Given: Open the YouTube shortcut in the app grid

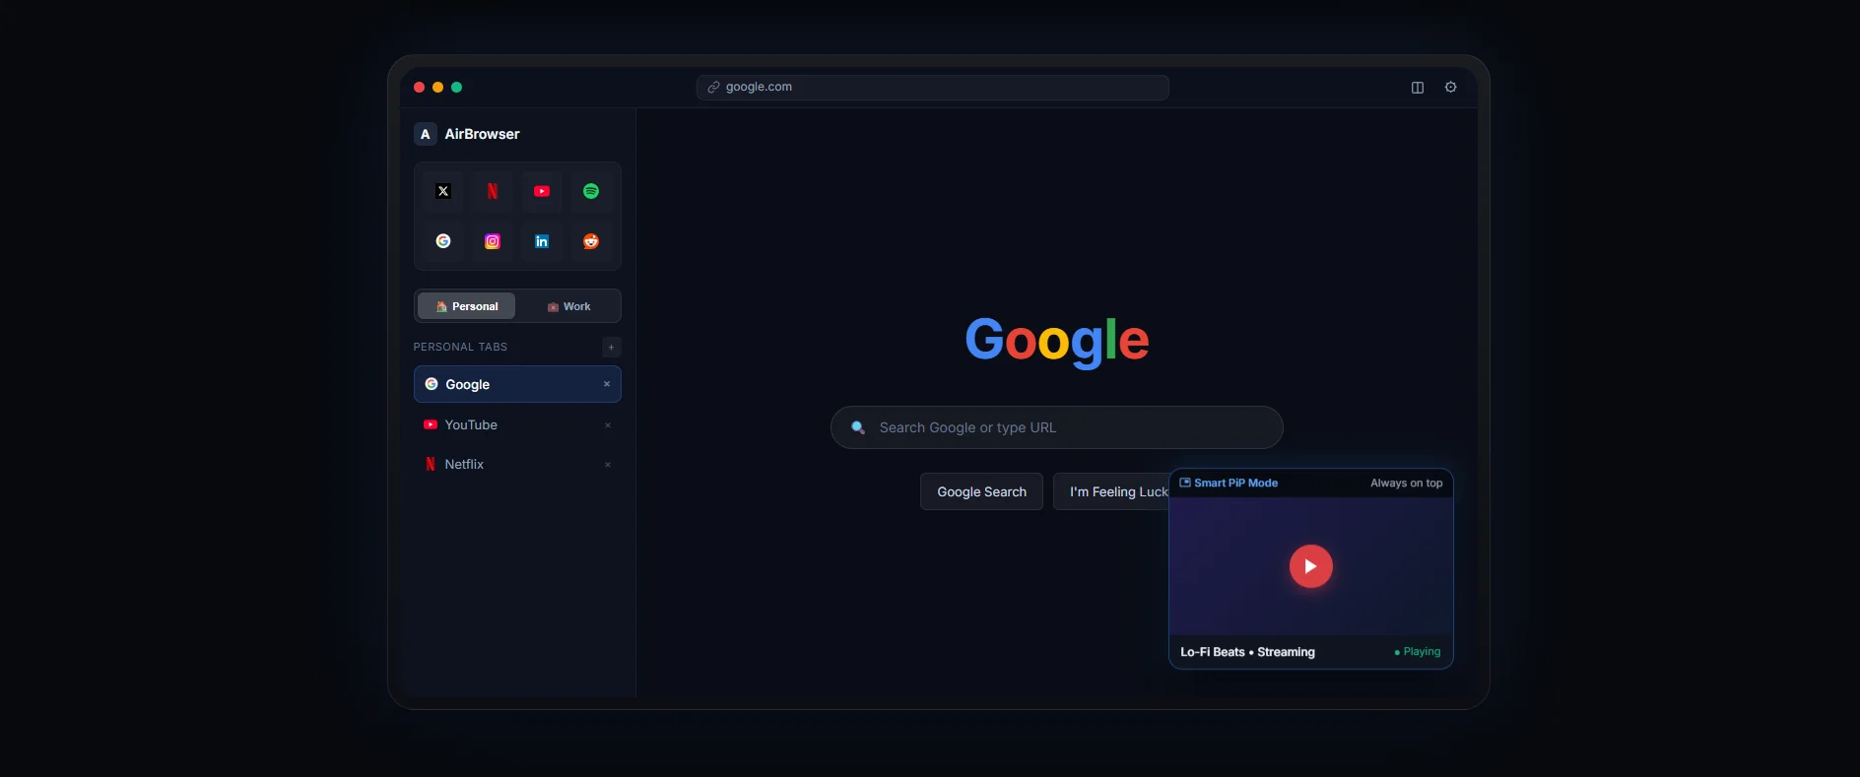Looking at the screenshot, I should pos(542,191).
